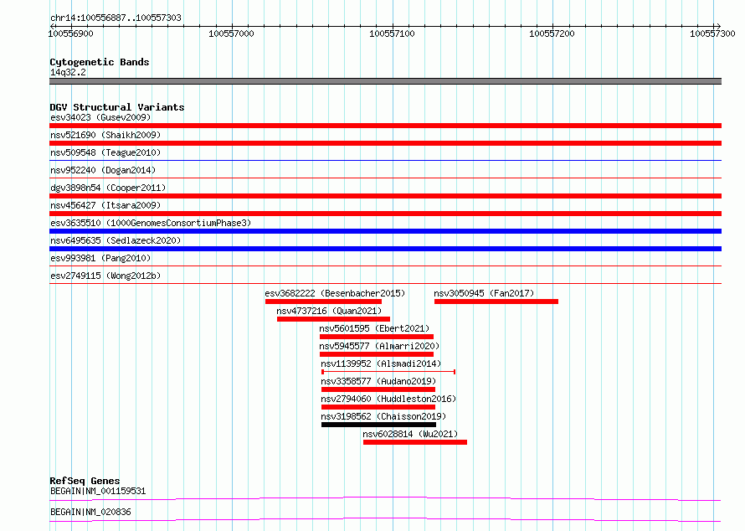
Task: Click the nsv2794060 (Huddleston2016) variant label
Action: point(388,399)
